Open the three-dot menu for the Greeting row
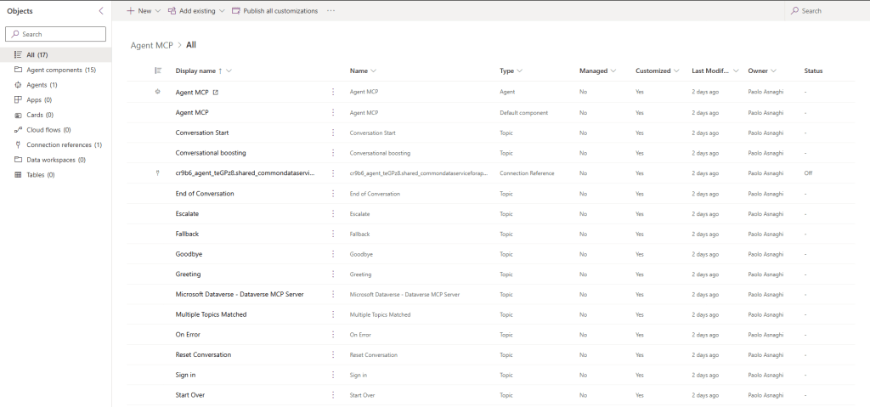Screen dimensions: 870x407 pos(332,274)
